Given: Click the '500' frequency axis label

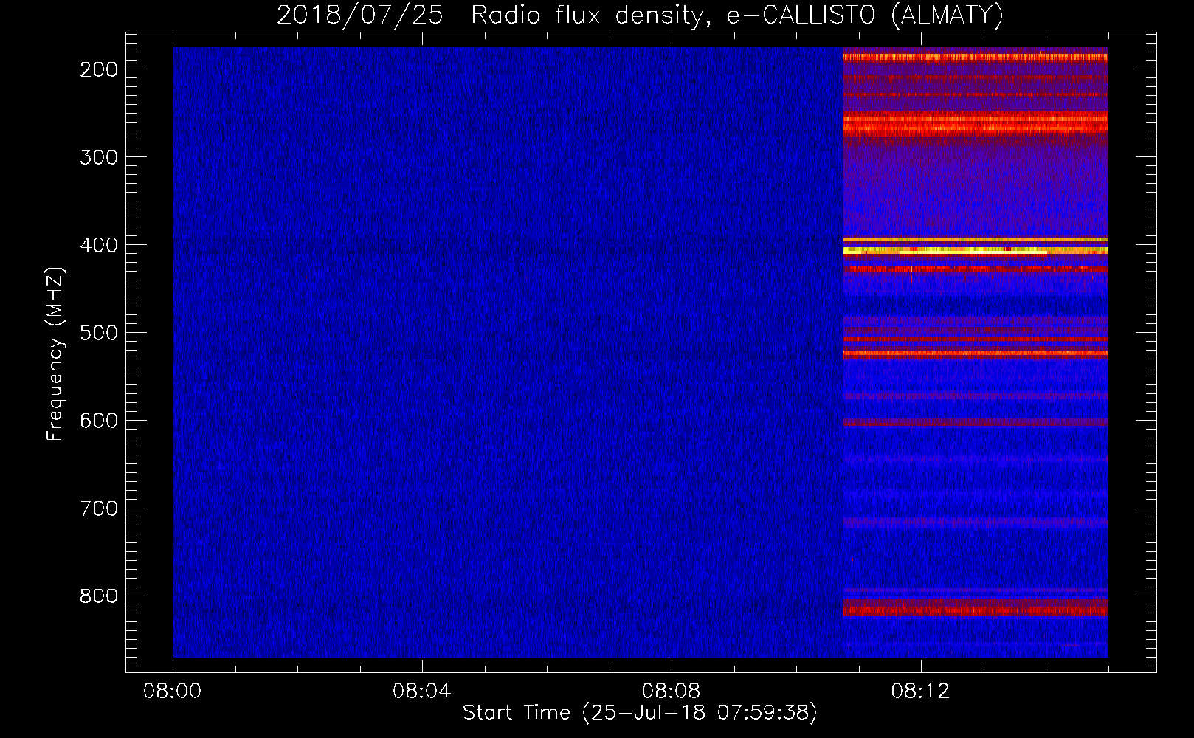Looking at the screenshot, I should [99, 333].
